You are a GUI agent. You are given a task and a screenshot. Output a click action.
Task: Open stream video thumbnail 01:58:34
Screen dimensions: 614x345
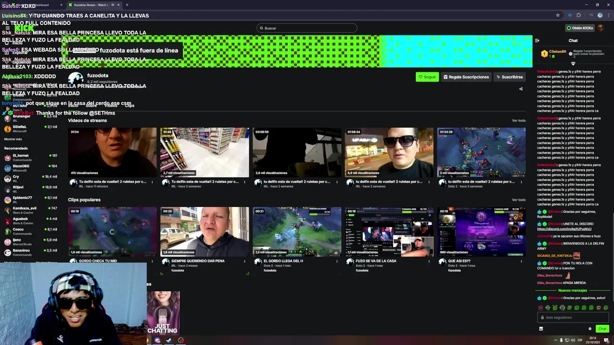tap(389, 152)
